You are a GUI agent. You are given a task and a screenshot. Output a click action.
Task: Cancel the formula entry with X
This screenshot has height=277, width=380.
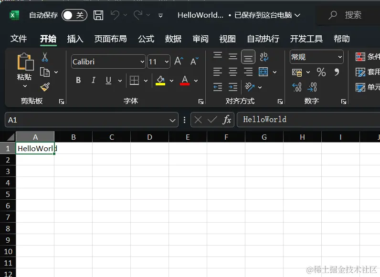coord(198,120)
